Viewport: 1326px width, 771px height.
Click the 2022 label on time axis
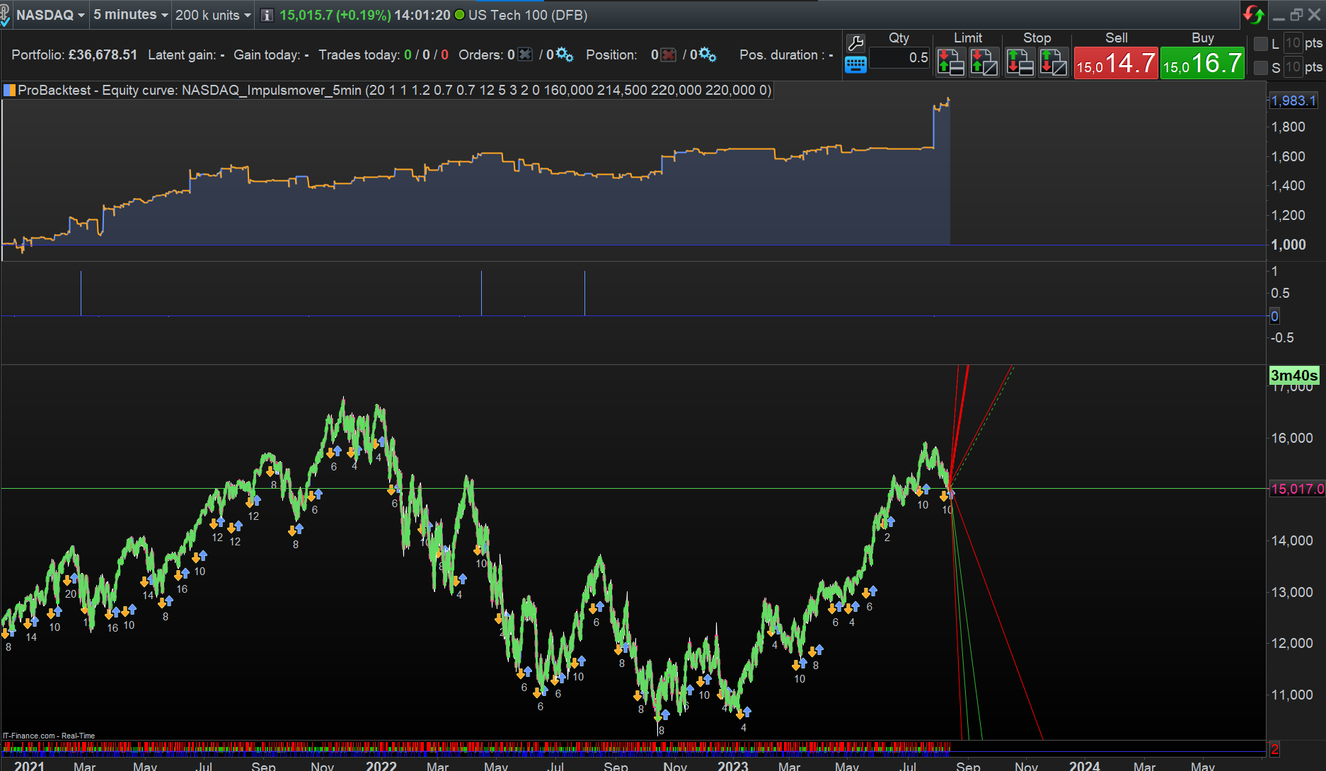coord(381,765)
